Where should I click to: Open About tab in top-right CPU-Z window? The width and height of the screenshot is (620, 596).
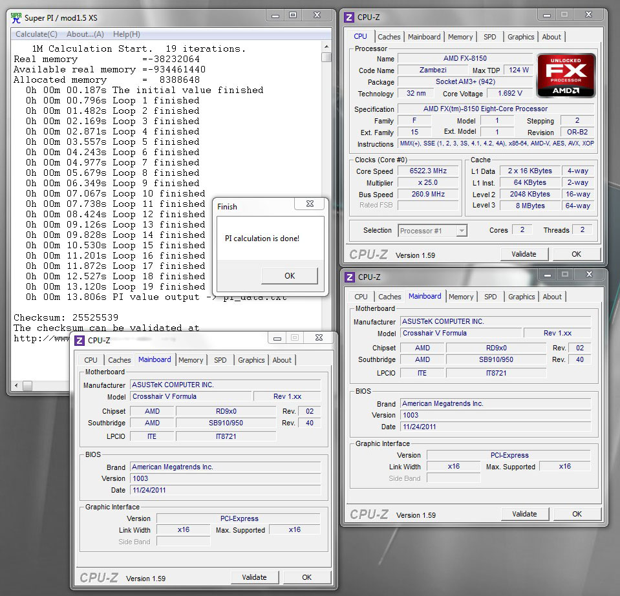pos(551,37)
